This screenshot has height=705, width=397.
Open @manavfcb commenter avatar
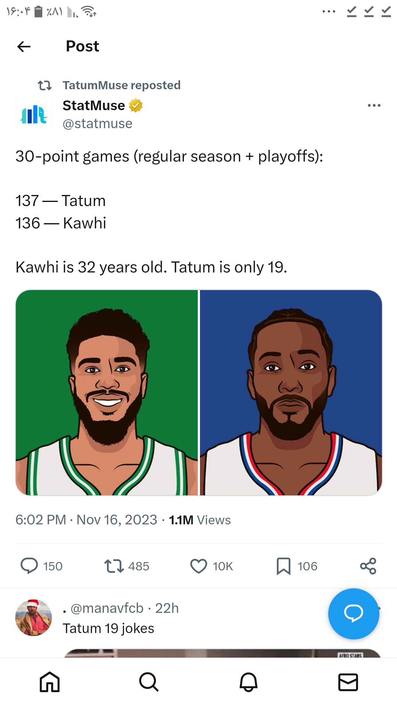coord(33,618)
